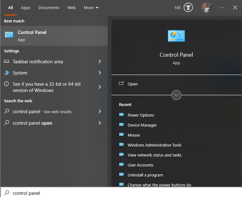Click the icon beside Mouse

(121, 134)
